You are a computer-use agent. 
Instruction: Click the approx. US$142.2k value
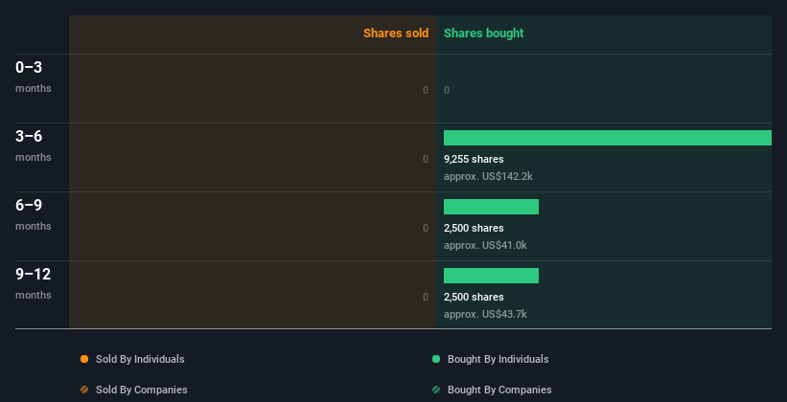pyautogui.click(x=488, y=176)
